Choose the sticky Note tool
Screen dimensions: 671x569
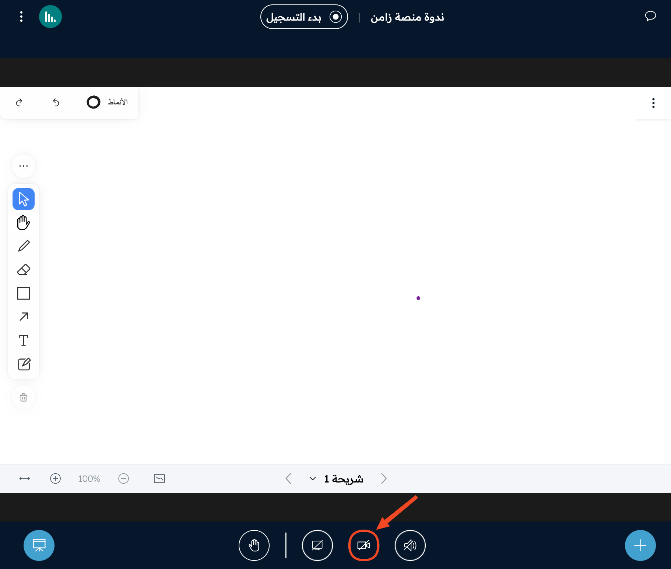(24, 364)
